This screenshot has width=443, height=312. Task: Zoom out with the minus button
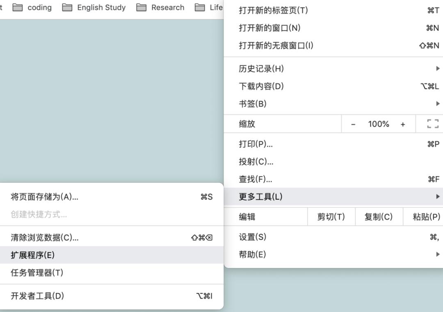pos(353,124)
